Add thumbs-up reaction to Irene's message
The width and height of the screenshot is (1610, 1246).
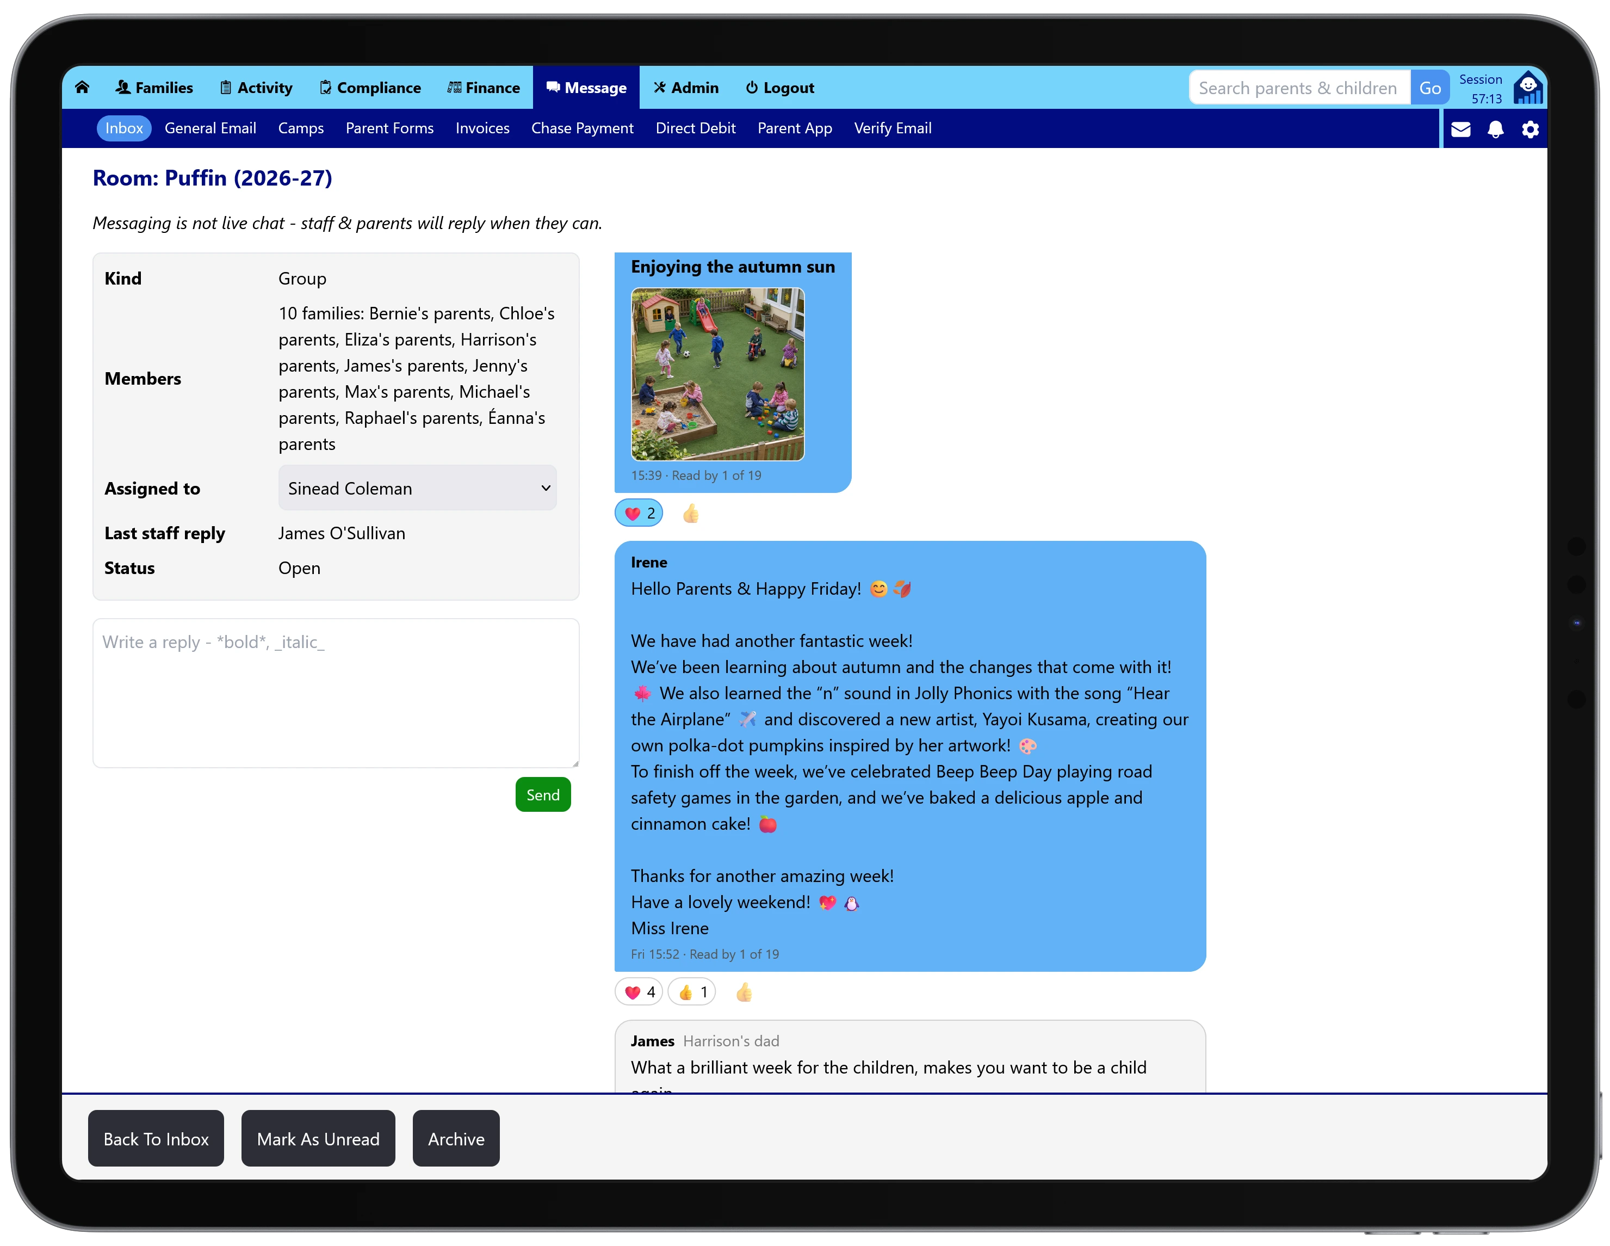[x=744, y=992]
